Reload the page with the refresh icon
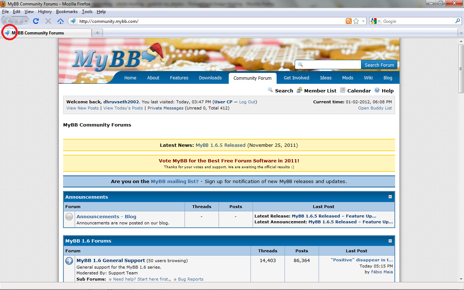 pos(36,21)
